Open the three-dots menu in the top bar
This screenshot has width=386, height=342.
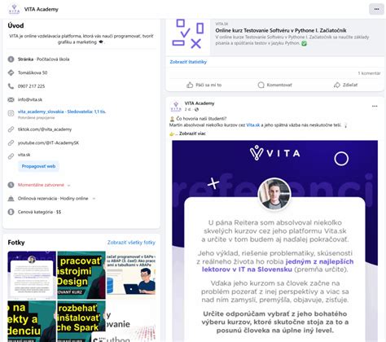pos(376,9)
